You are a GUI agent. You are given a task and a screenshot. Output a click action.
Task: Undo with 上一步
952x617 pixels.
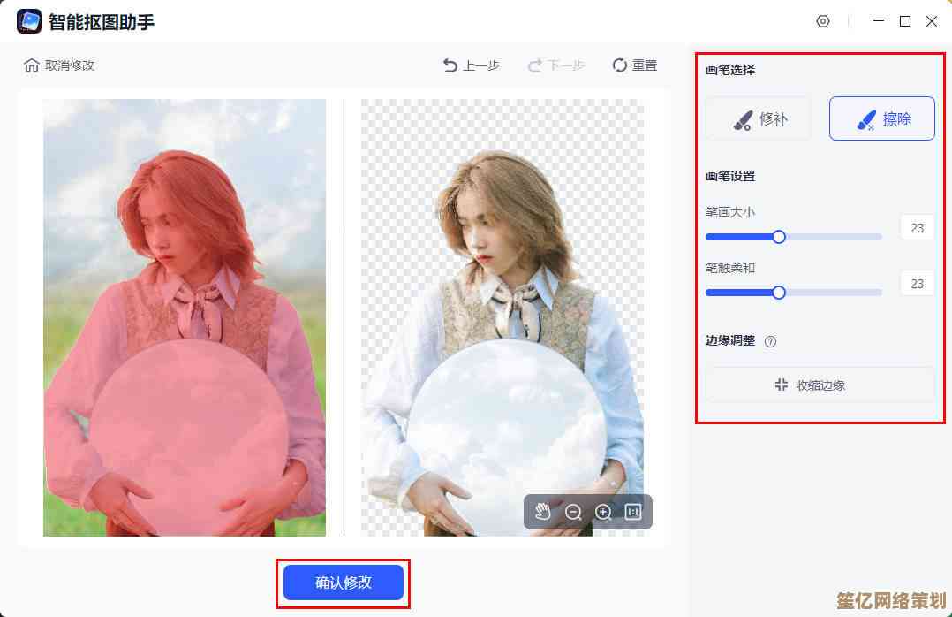click(x=472, y=65)
